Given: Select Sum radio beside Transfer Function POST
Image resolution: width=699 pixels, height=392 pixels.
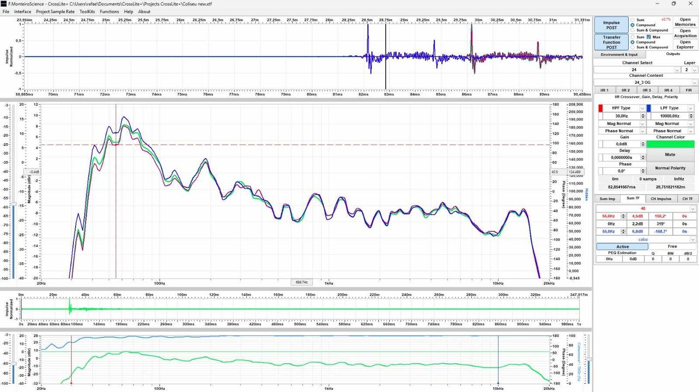Looking at the screenshot, I should [633, 37].
